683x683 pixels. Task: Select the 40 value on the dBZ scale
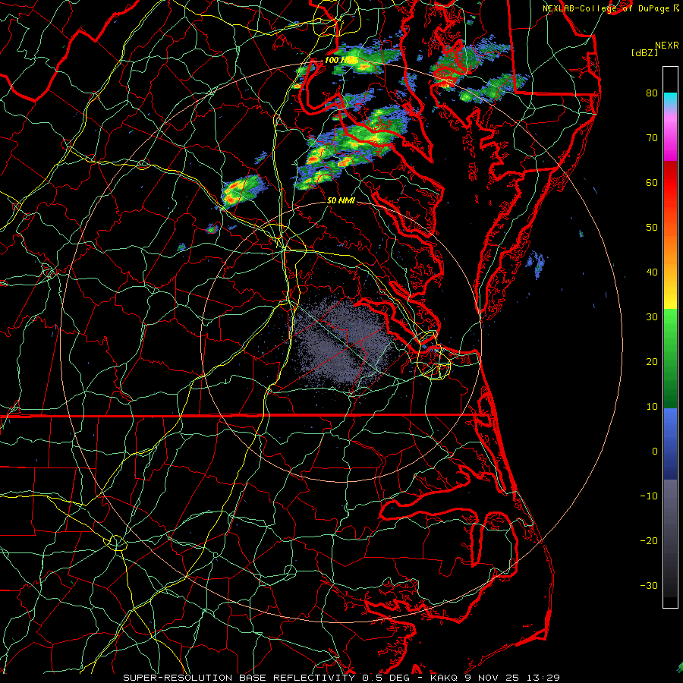(x=652, y=272)
